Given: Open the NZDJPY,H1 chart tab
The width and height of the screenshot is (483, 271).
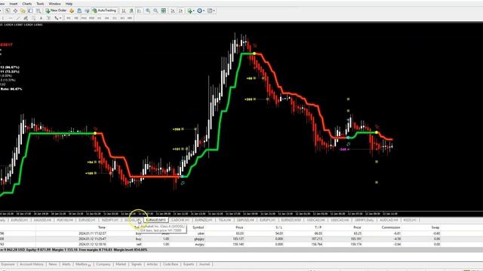Looking at the screenshot, I should coord(110,220).
